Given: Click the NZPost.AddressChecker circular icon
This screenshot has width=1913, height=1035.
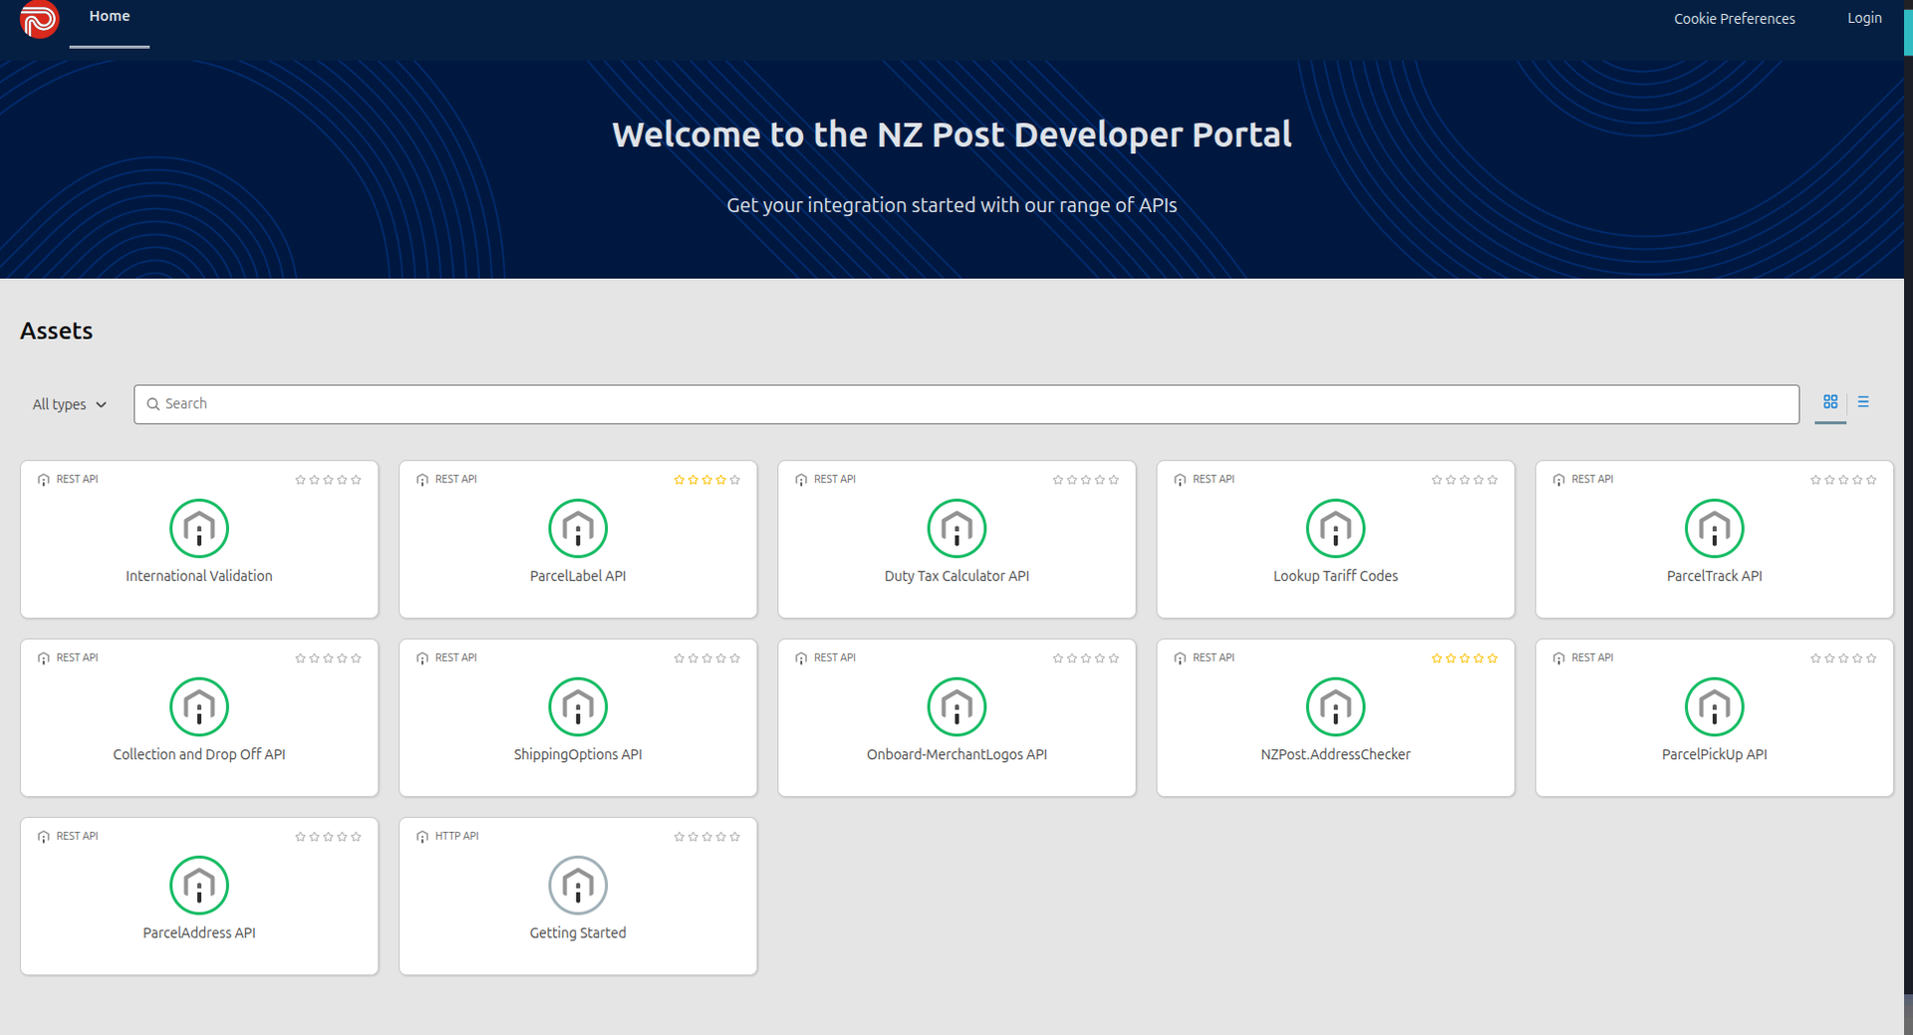Looking at the screenshot, I should tap(1335, 706).
